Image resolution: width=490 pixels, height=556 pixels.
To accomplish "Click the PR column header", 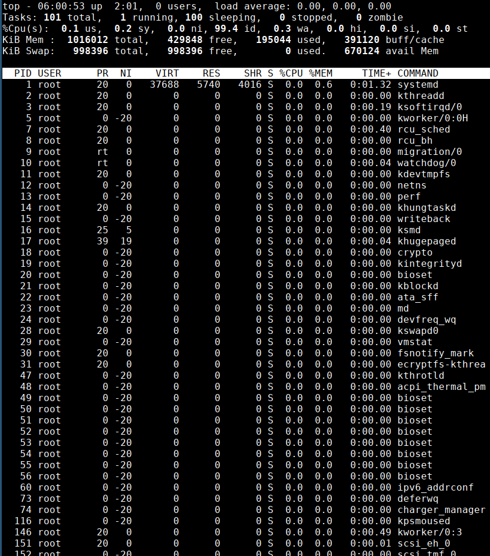I will (102, 74).
